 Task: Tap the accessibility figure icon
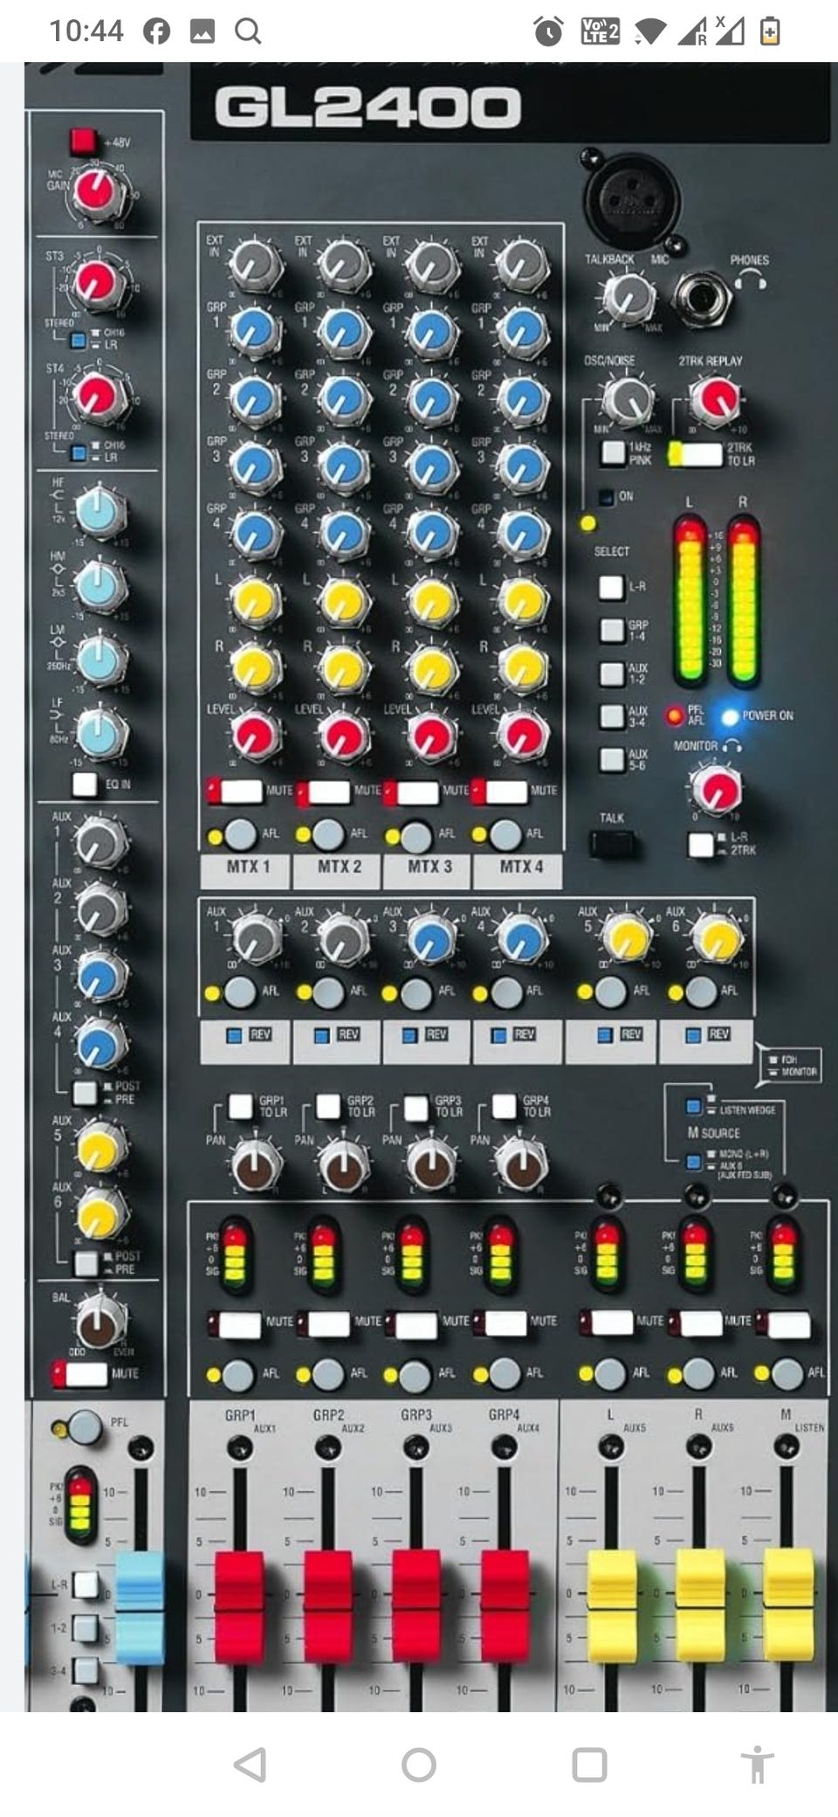(758, 1764)
